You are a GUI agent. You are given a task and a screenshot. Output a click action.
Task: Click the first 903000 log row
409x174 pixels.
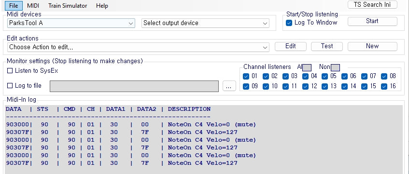(x=131, y=124)
